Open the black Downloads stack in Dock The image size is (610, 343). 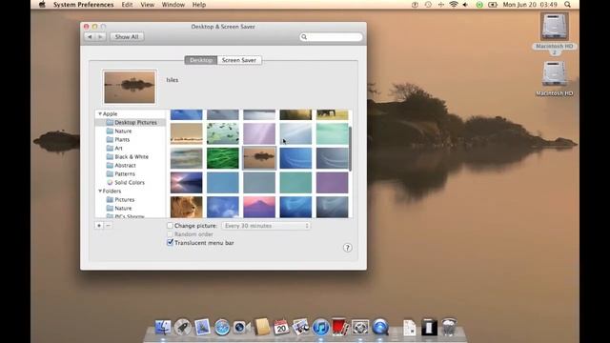tap(429, 327)
